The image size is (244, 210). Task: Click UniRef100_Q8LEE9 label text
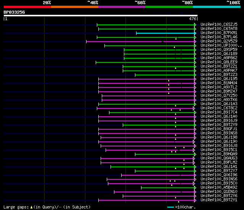point(219,62)
